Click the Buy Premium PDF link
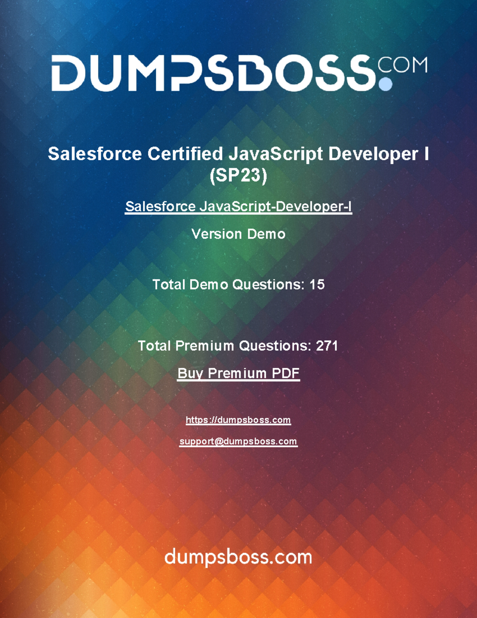 [x=238, y=373]
